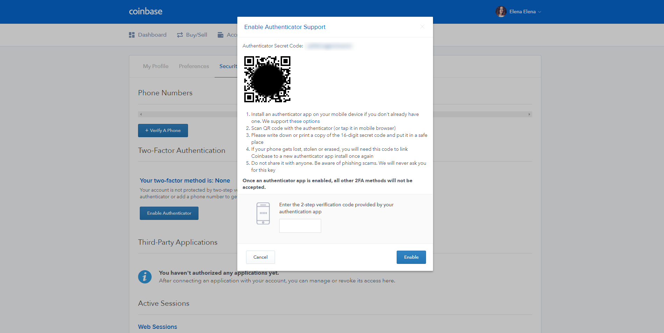
Task: Click the left scroll arrow of phone table
Action: pos(141,114)
